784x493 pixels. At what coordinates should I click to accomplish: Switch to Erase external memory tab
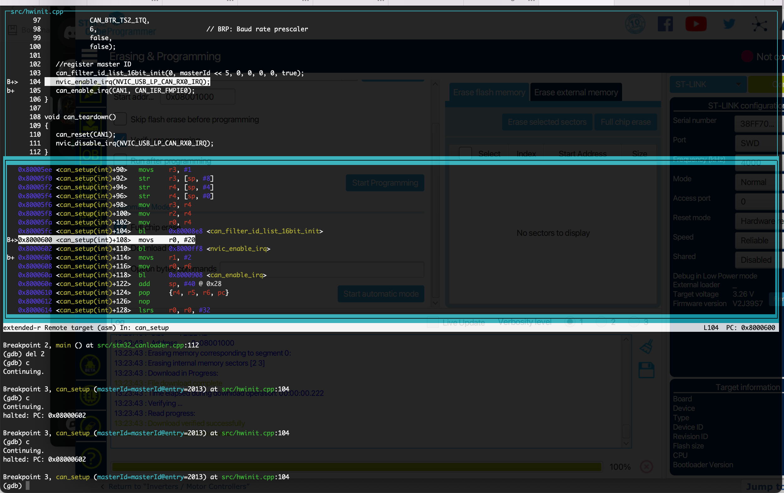576,93
